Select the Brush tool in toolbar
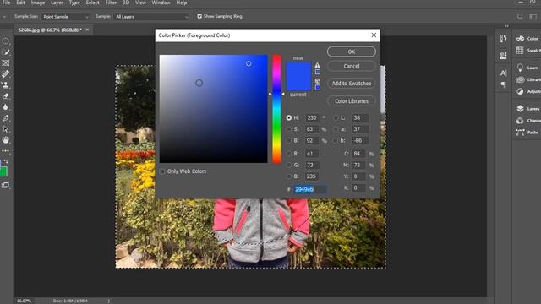 click(6, 52)
